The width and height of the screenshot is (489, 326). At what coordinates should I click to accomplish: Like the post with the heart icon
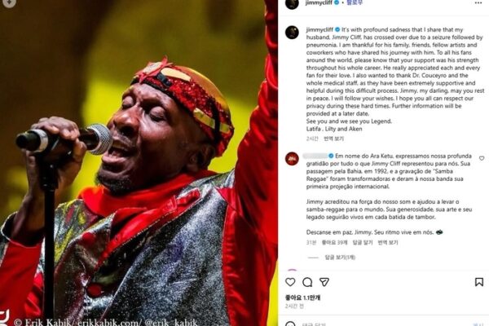tap(290, 282)
